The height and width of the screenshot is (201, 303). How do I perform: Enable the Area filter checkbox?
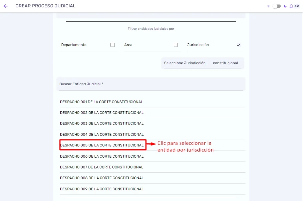point(176,45)
